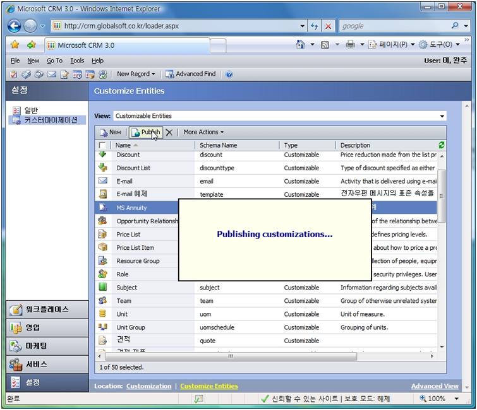Screen dimensions: 477x410
Task: Open the Advanced View link
Action: [435, 386]
